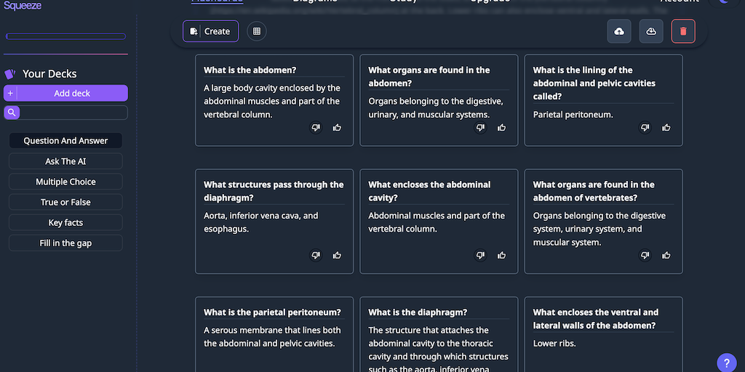Screen dimensions: 745x372
Task: Click the progress bar in the sidebar
Action: [x=65, y=36]
